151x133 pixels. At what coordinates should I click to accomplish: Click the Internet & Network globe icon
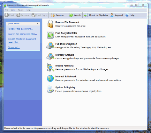click(x=50, y=78)
